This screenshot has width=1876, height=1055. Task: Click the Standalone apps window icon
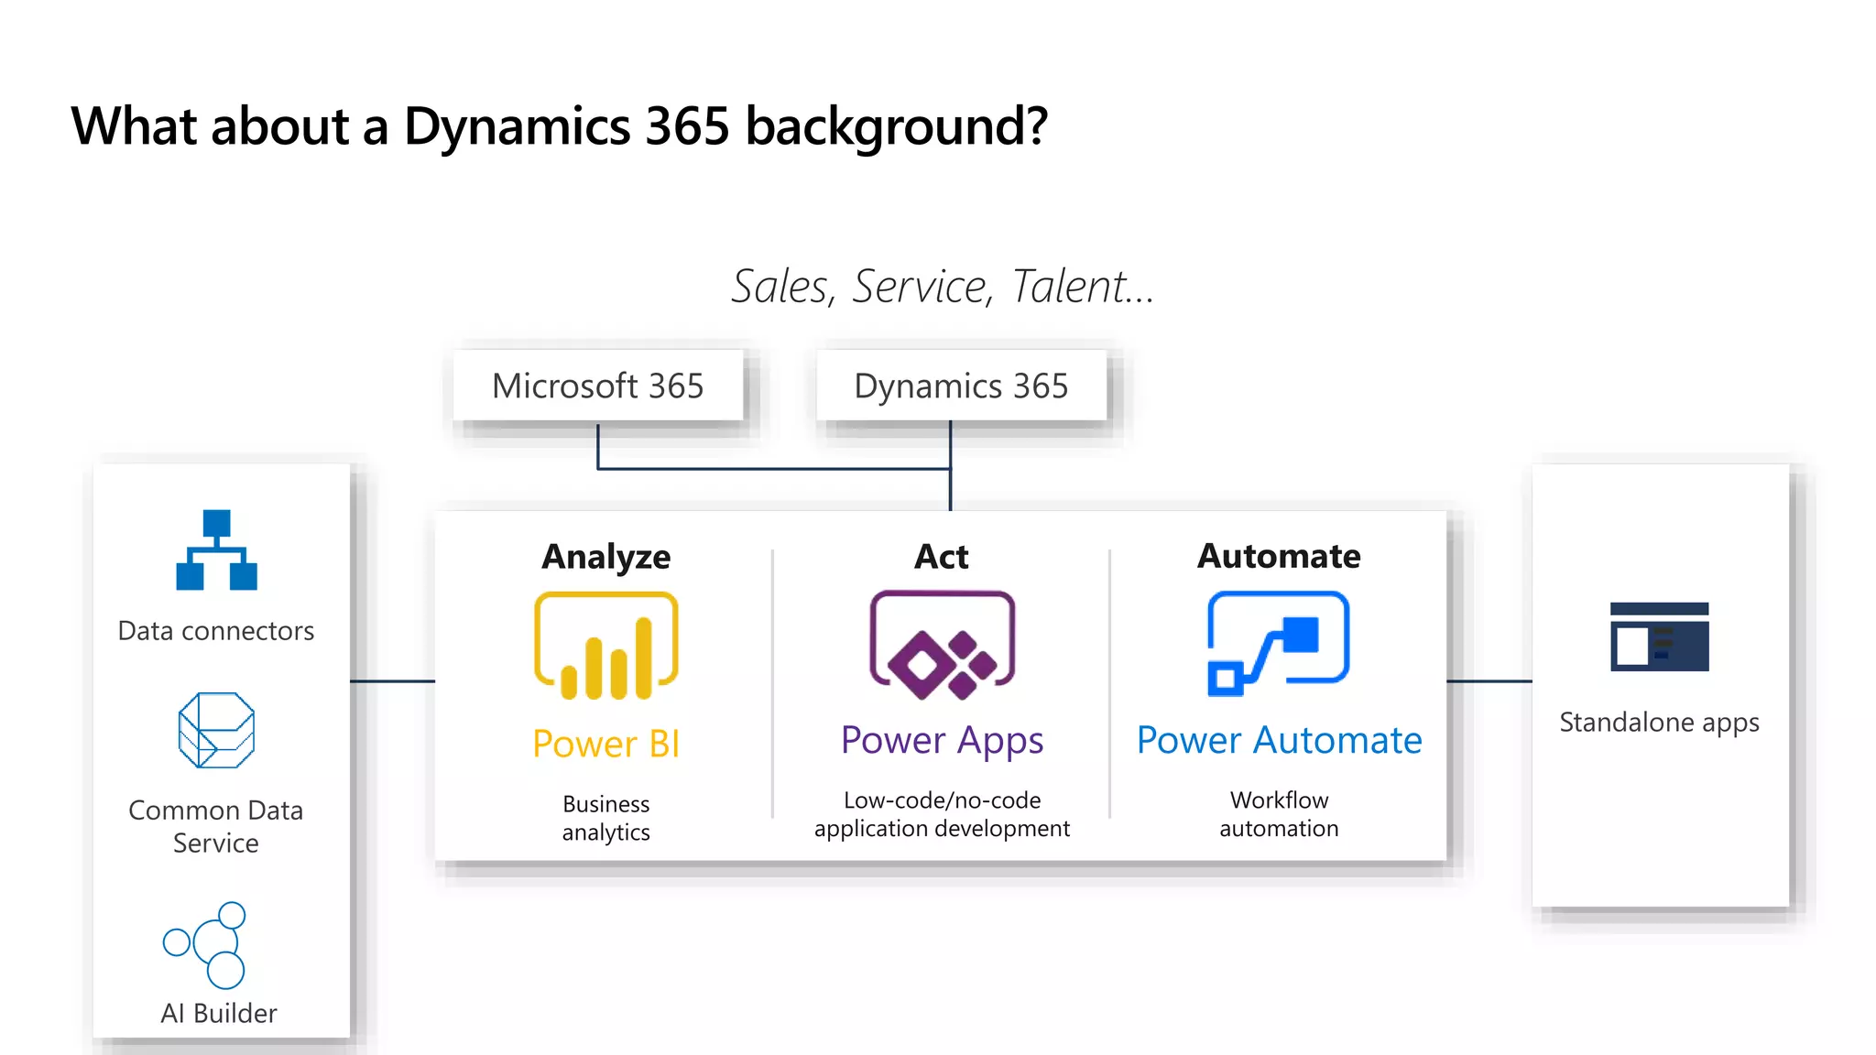(1659, 636)
